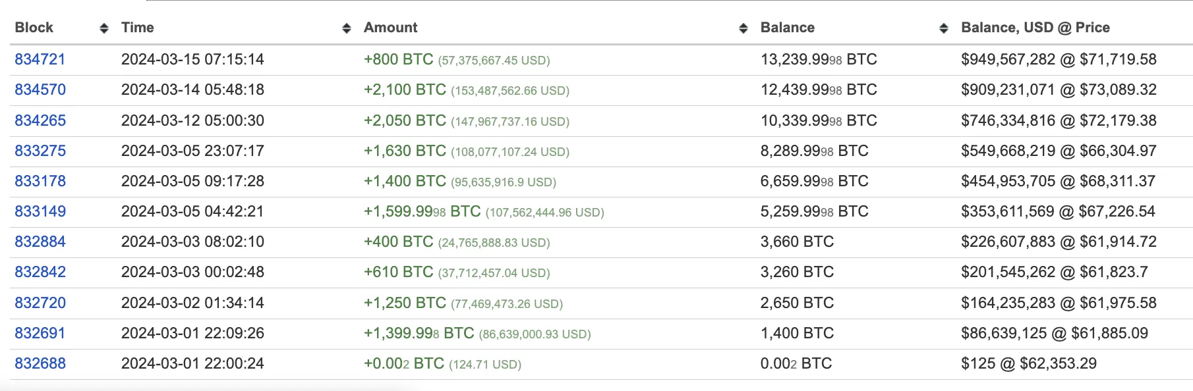The image size is (1193, 391).
Task: Open block 834570 link
Action: [40, 90]
